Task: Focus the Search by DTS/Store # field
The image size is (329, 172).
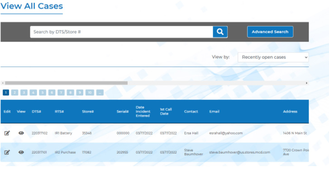Action: (x=121, y=32)
